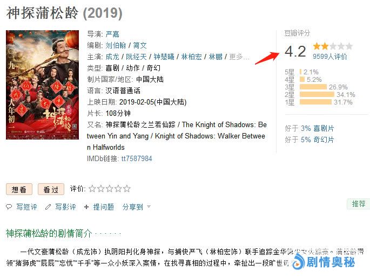
Task: Rate three stars in the 评价 row
Action: point(110,189)
